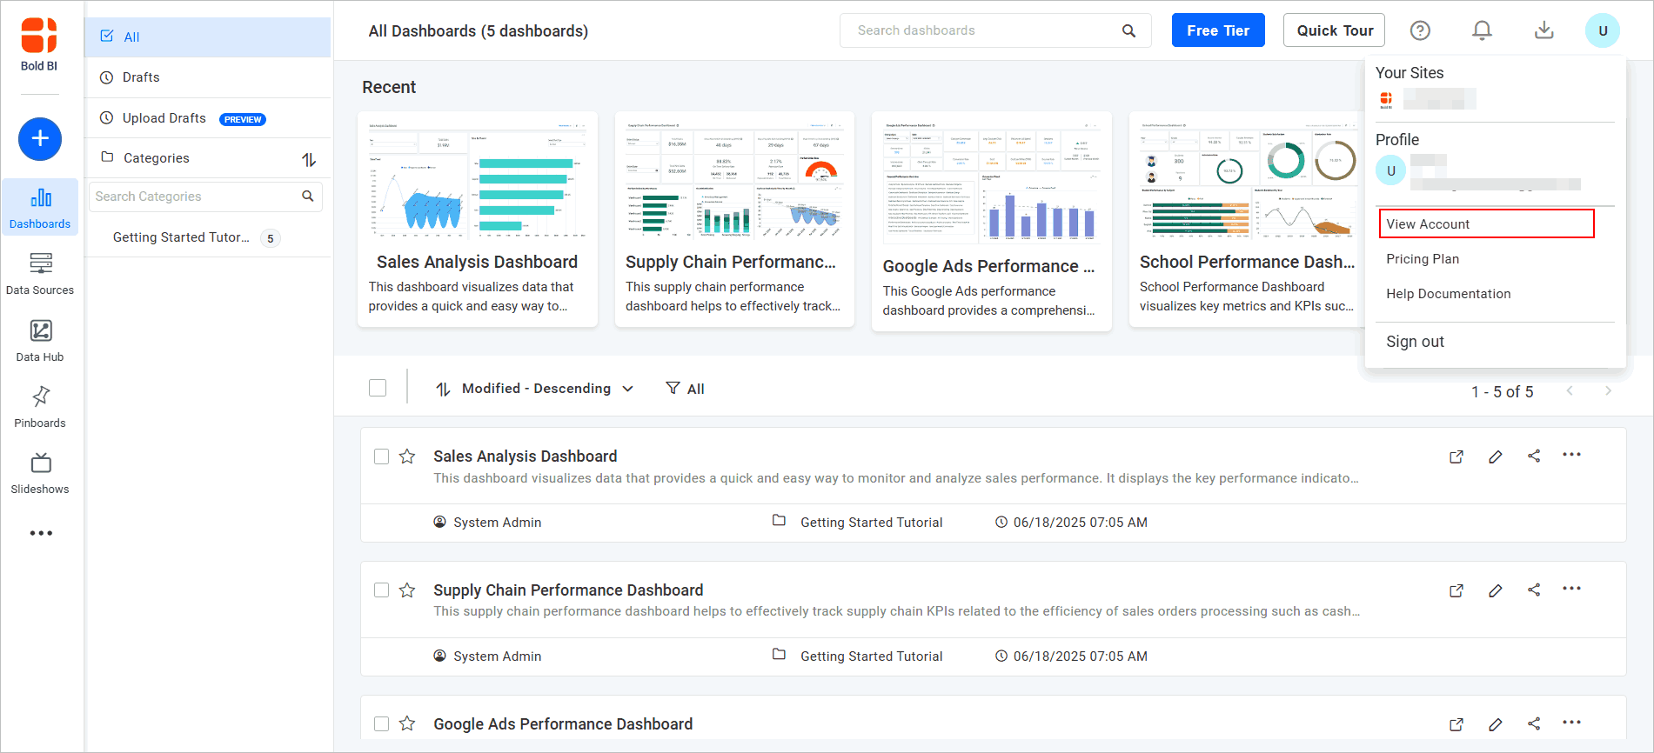Click the user avatar in header

1603,30
